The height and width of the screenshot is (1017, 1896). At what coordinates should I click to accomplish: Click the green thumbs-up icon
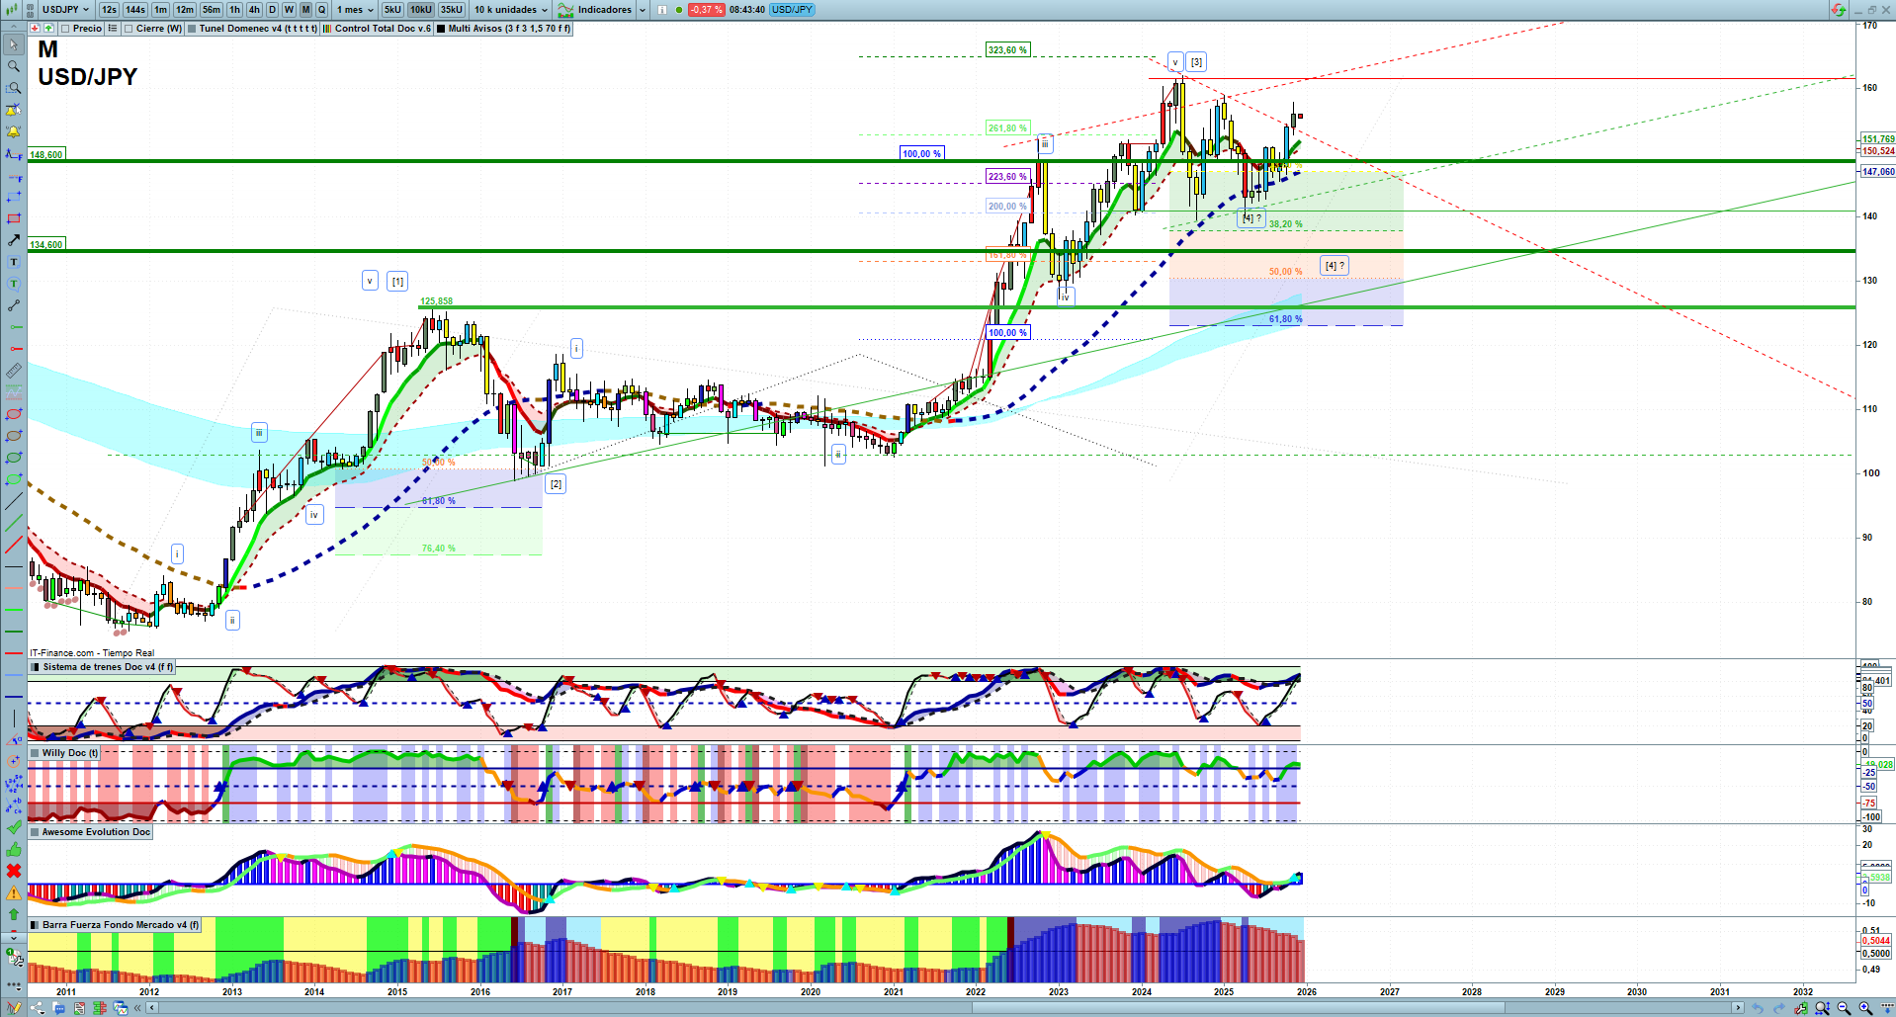point(14,849)
